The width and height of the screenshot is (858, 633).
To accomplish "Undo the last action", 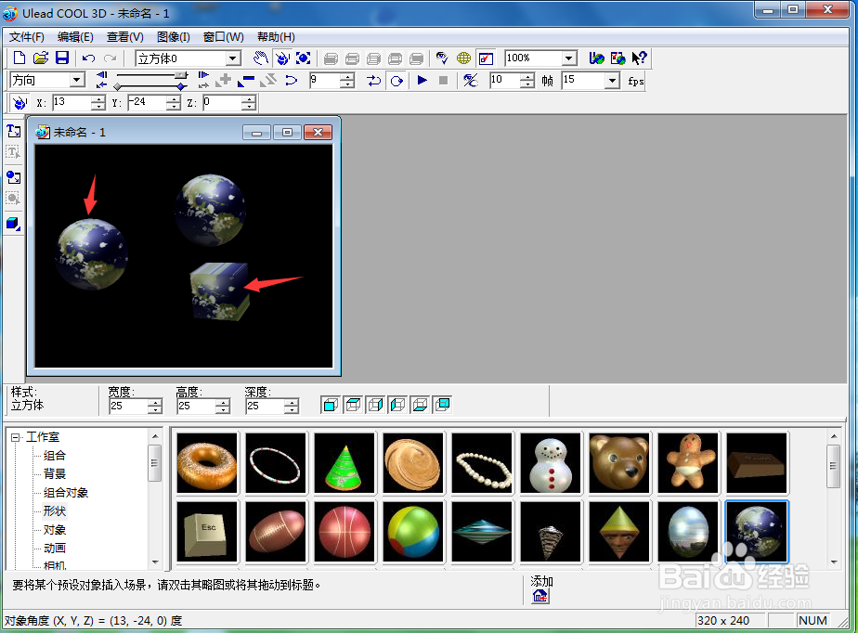I will click(x=88, y=58).
